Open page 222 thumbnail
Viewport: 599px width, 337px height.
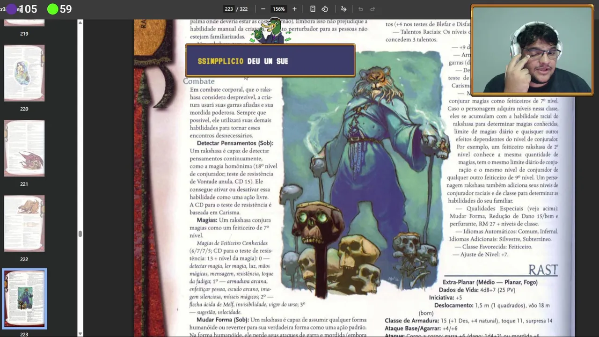click(24, 223)
